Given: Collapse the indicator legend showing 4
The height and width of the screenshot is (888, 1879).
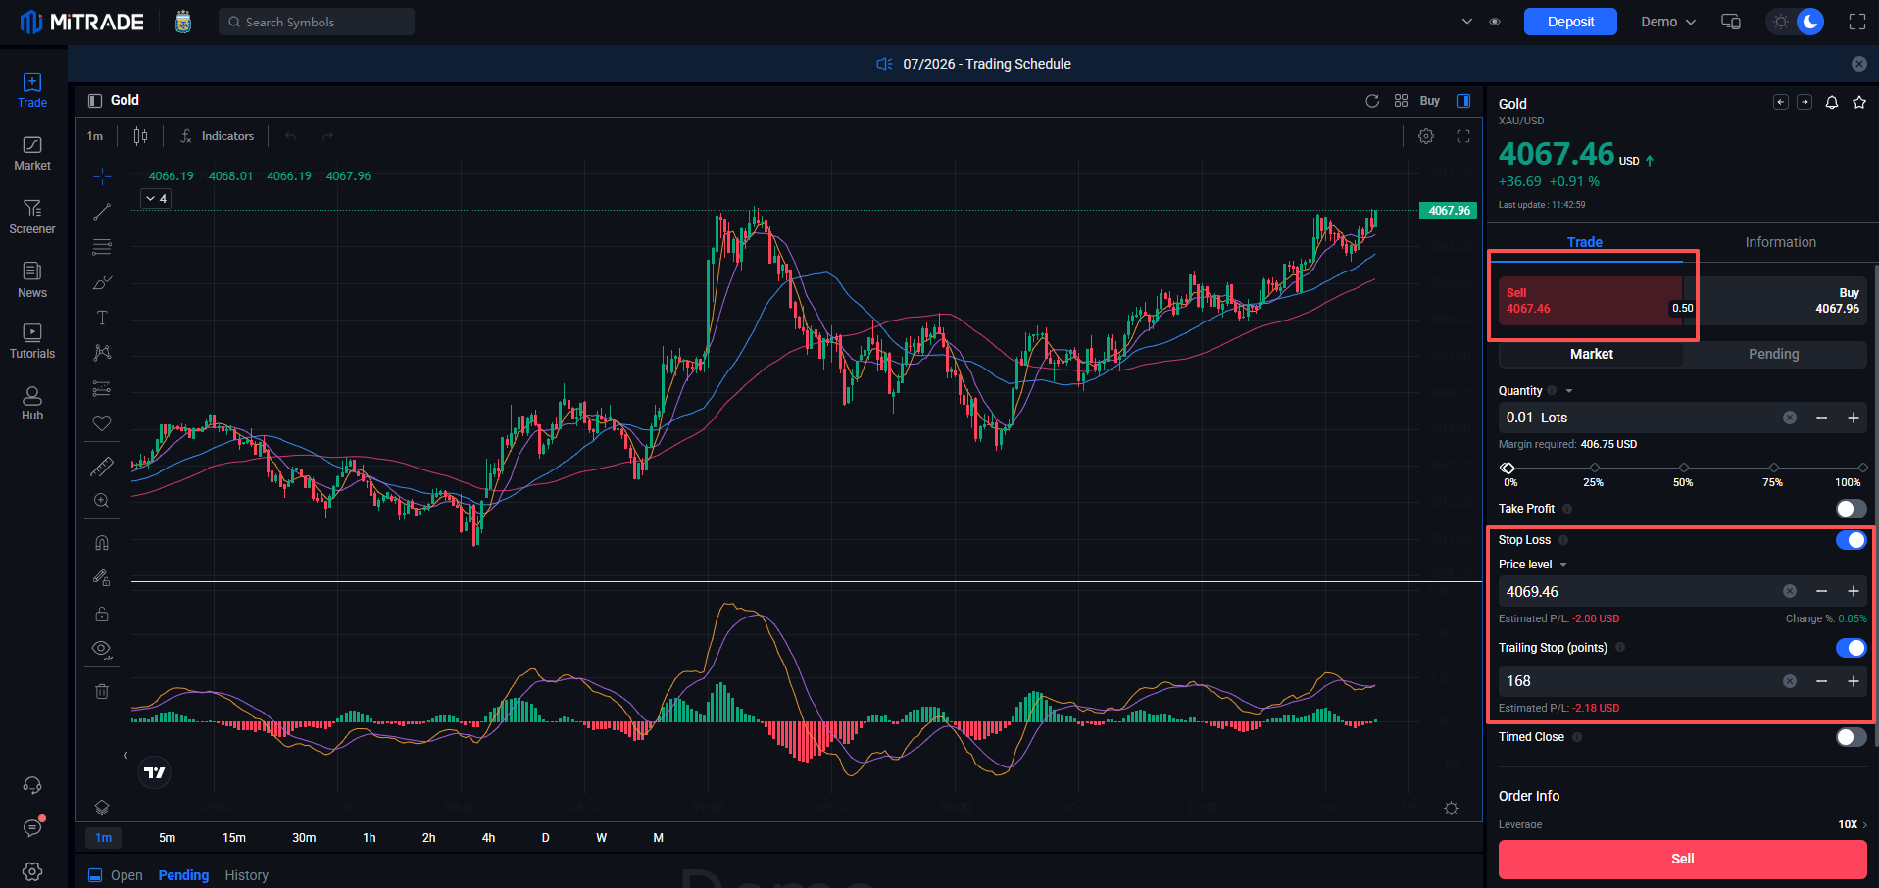Looking at the screenshot, I should [157, 198].
